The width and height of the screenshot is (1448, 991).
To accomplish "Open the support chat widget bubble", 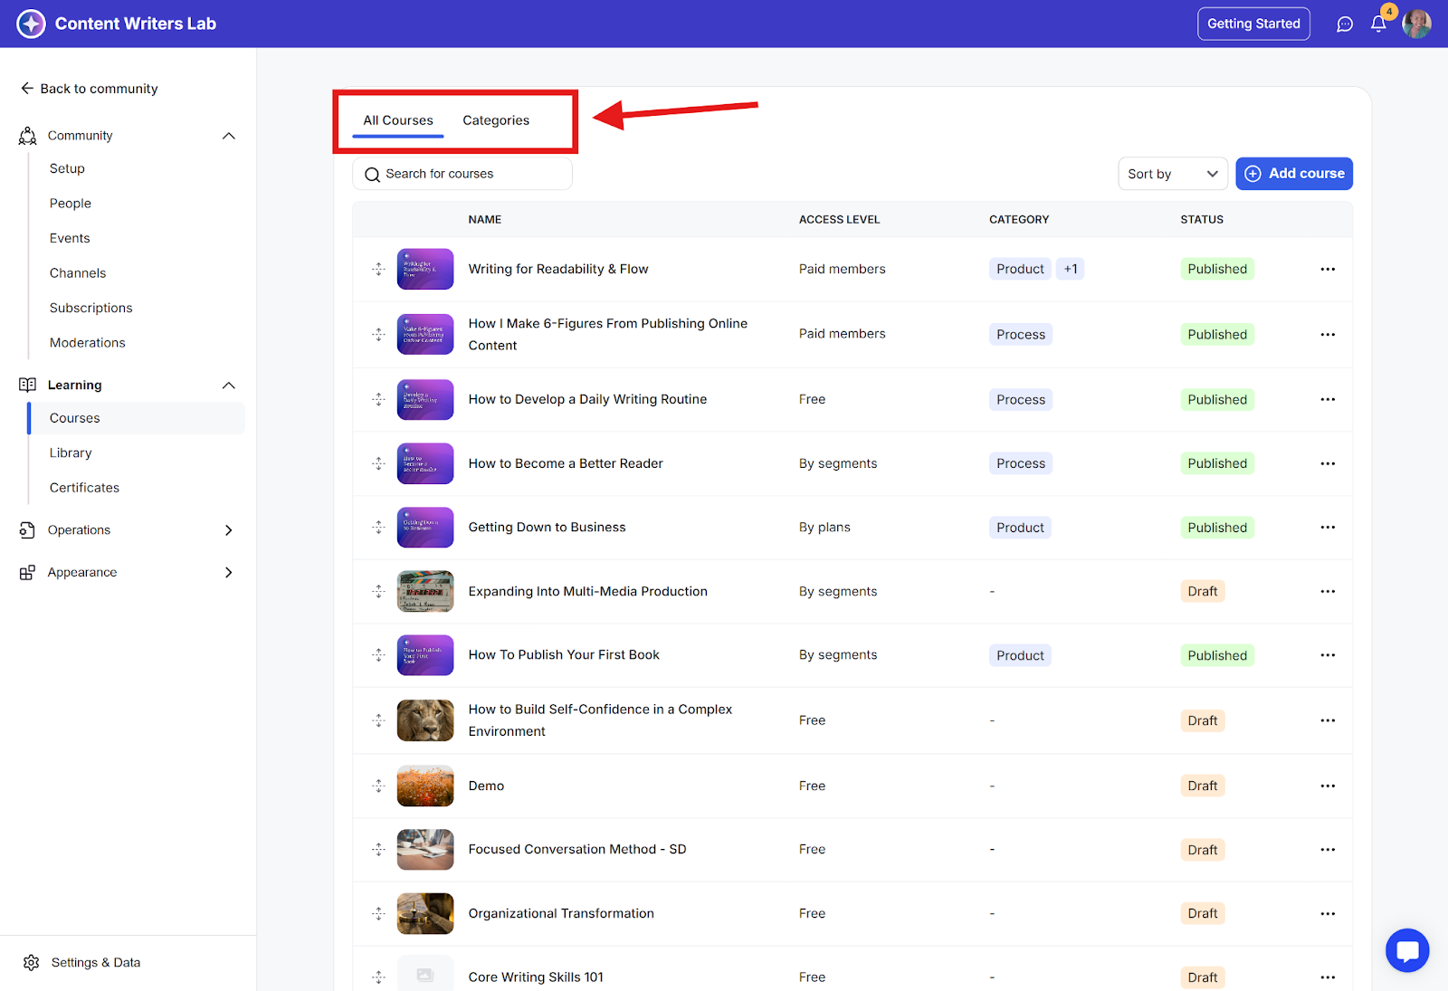I will click(1406, 950).
